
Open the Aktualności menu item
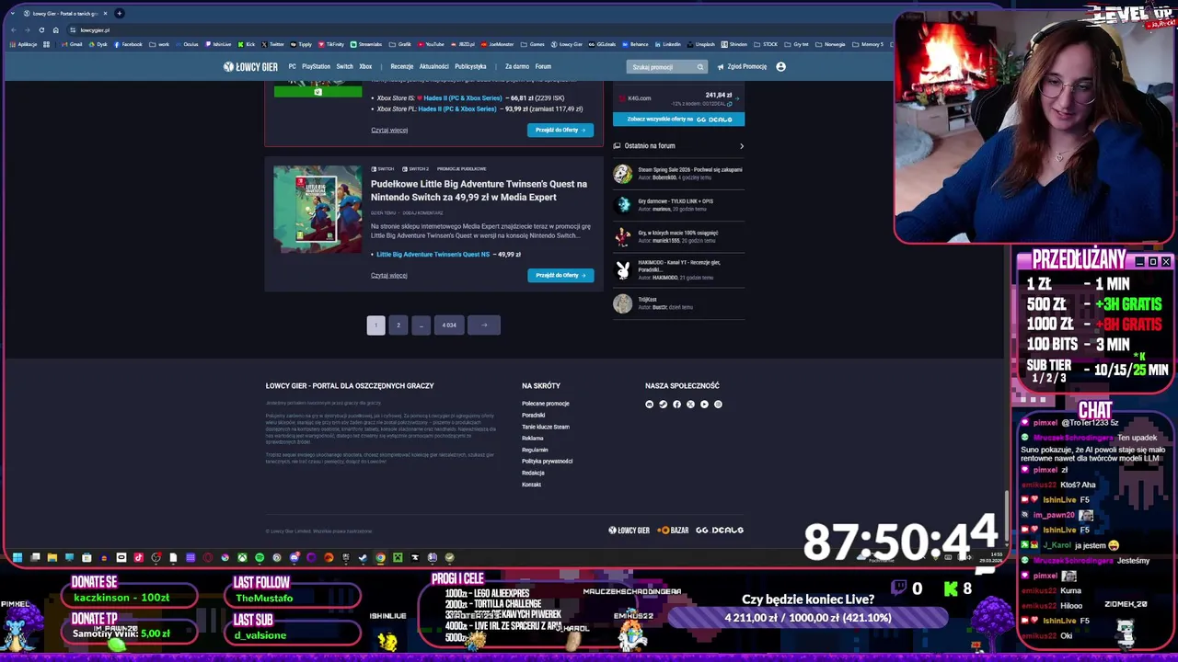pyautogui.click(x=433, y=66)
